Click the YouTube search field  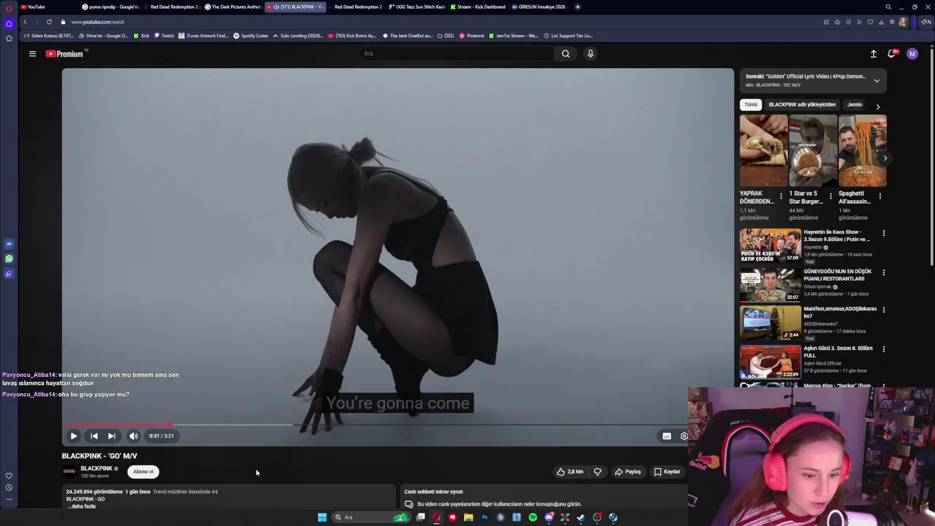click(x=457, y=53)
